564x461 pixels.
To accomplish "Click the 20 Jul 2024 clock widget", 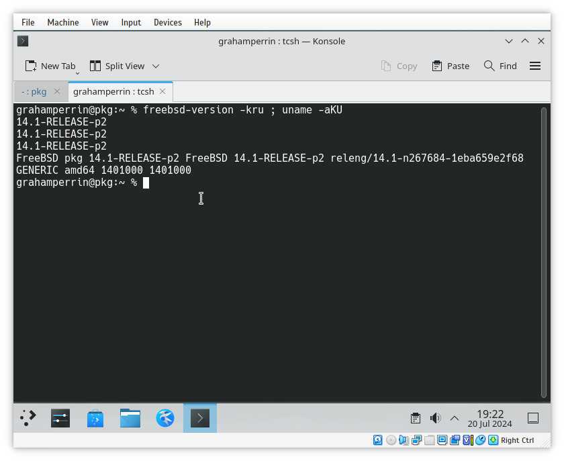I will point(490,418).
